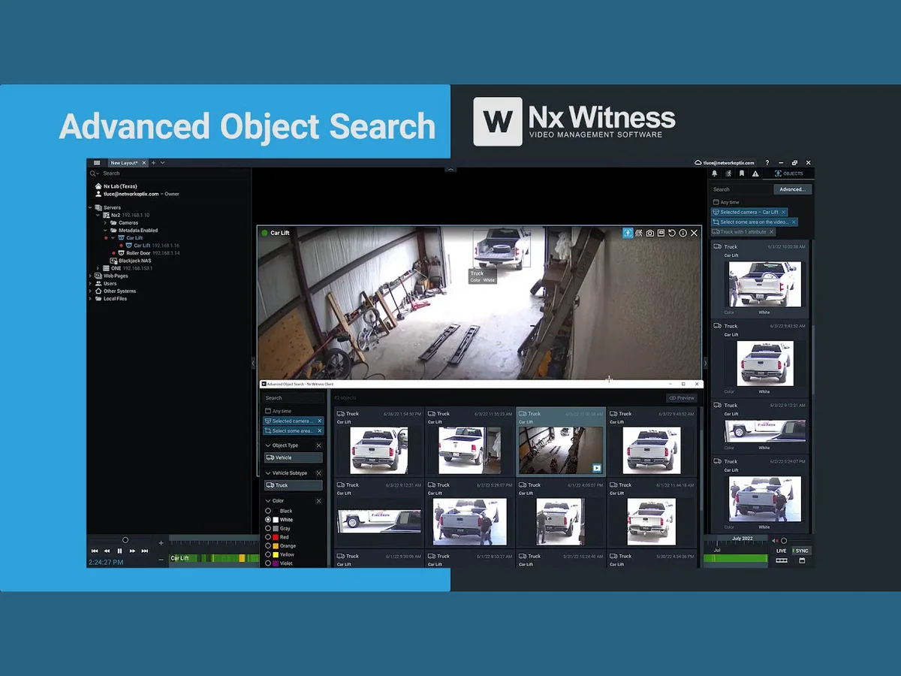The height and width of the screenshot is (676, 901).
Task: Open the motion search tab
Action: pos(728,174)
